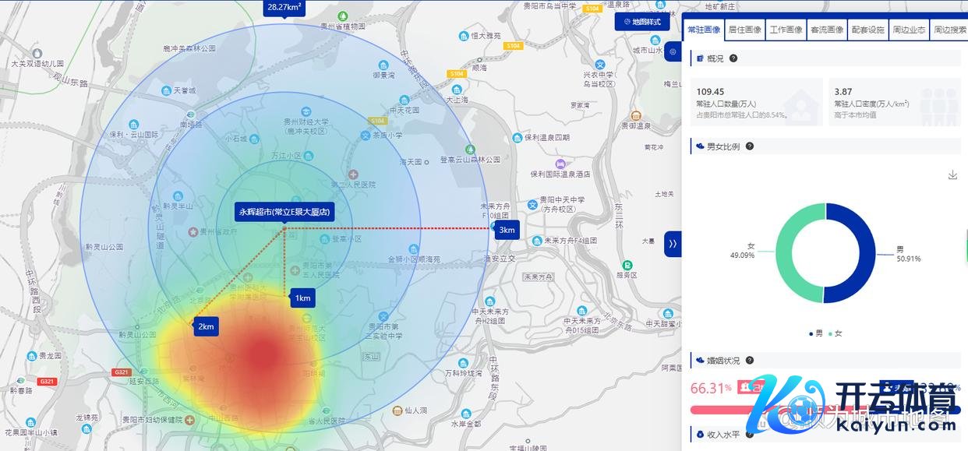Select the 配套设施 tab
Screen dimensions: 968x451
click(x=867, y=30)
